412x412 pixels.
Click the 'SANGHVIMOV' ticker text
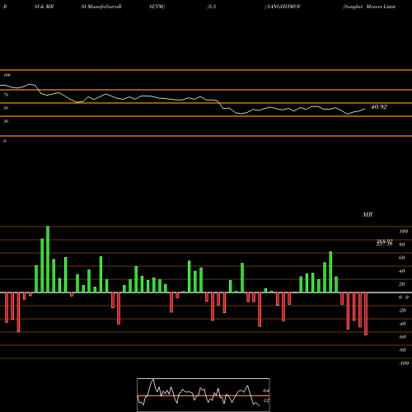[x=284, y=7]
